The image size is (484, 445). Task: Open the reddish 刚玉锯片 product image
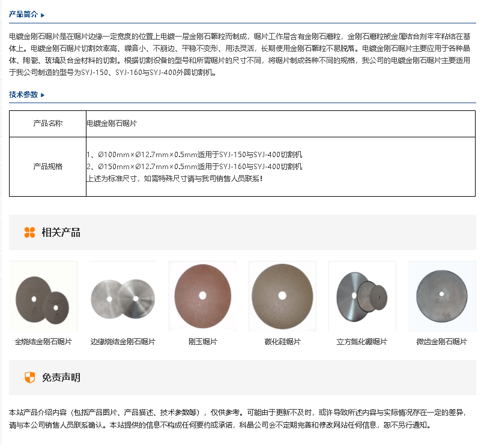click(202, 297)
